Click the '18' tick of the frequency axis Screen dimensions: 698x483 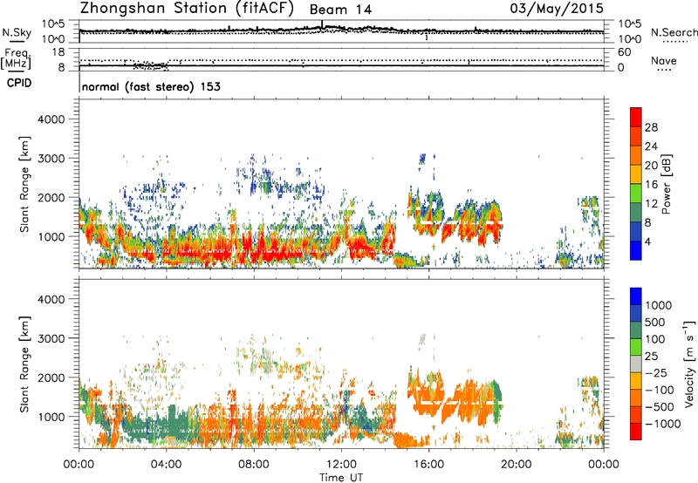[x=58, y=52]
